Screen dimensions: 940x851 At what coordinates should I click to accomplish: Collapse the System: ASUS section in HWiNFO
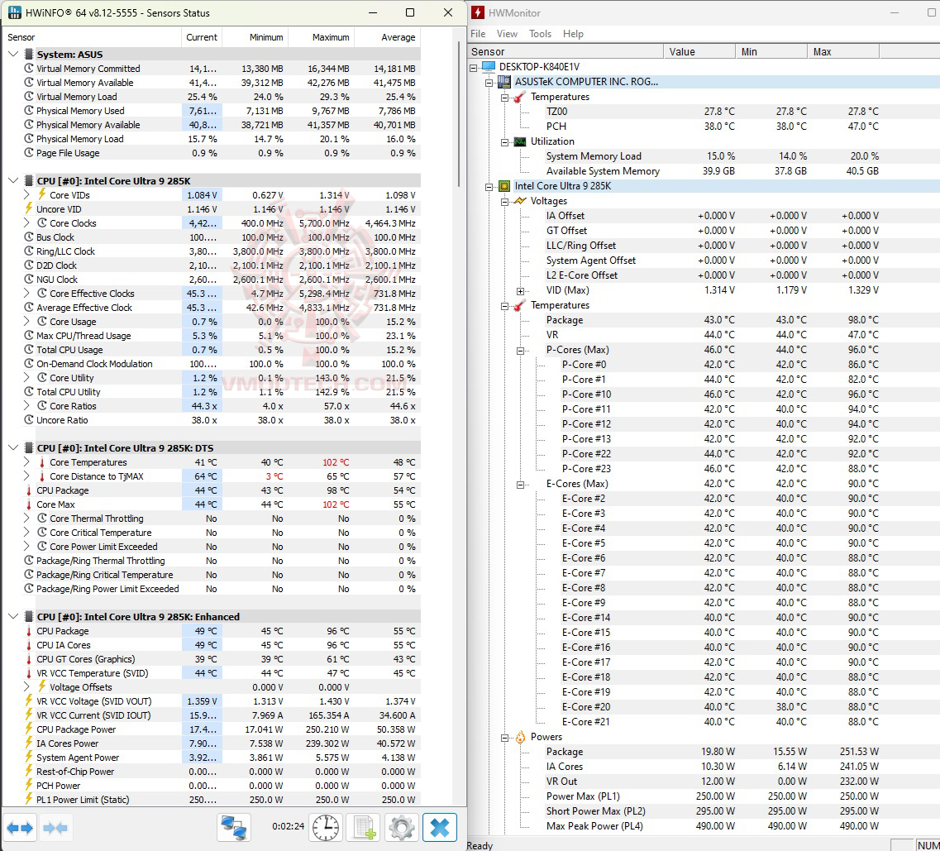point(13,54)
